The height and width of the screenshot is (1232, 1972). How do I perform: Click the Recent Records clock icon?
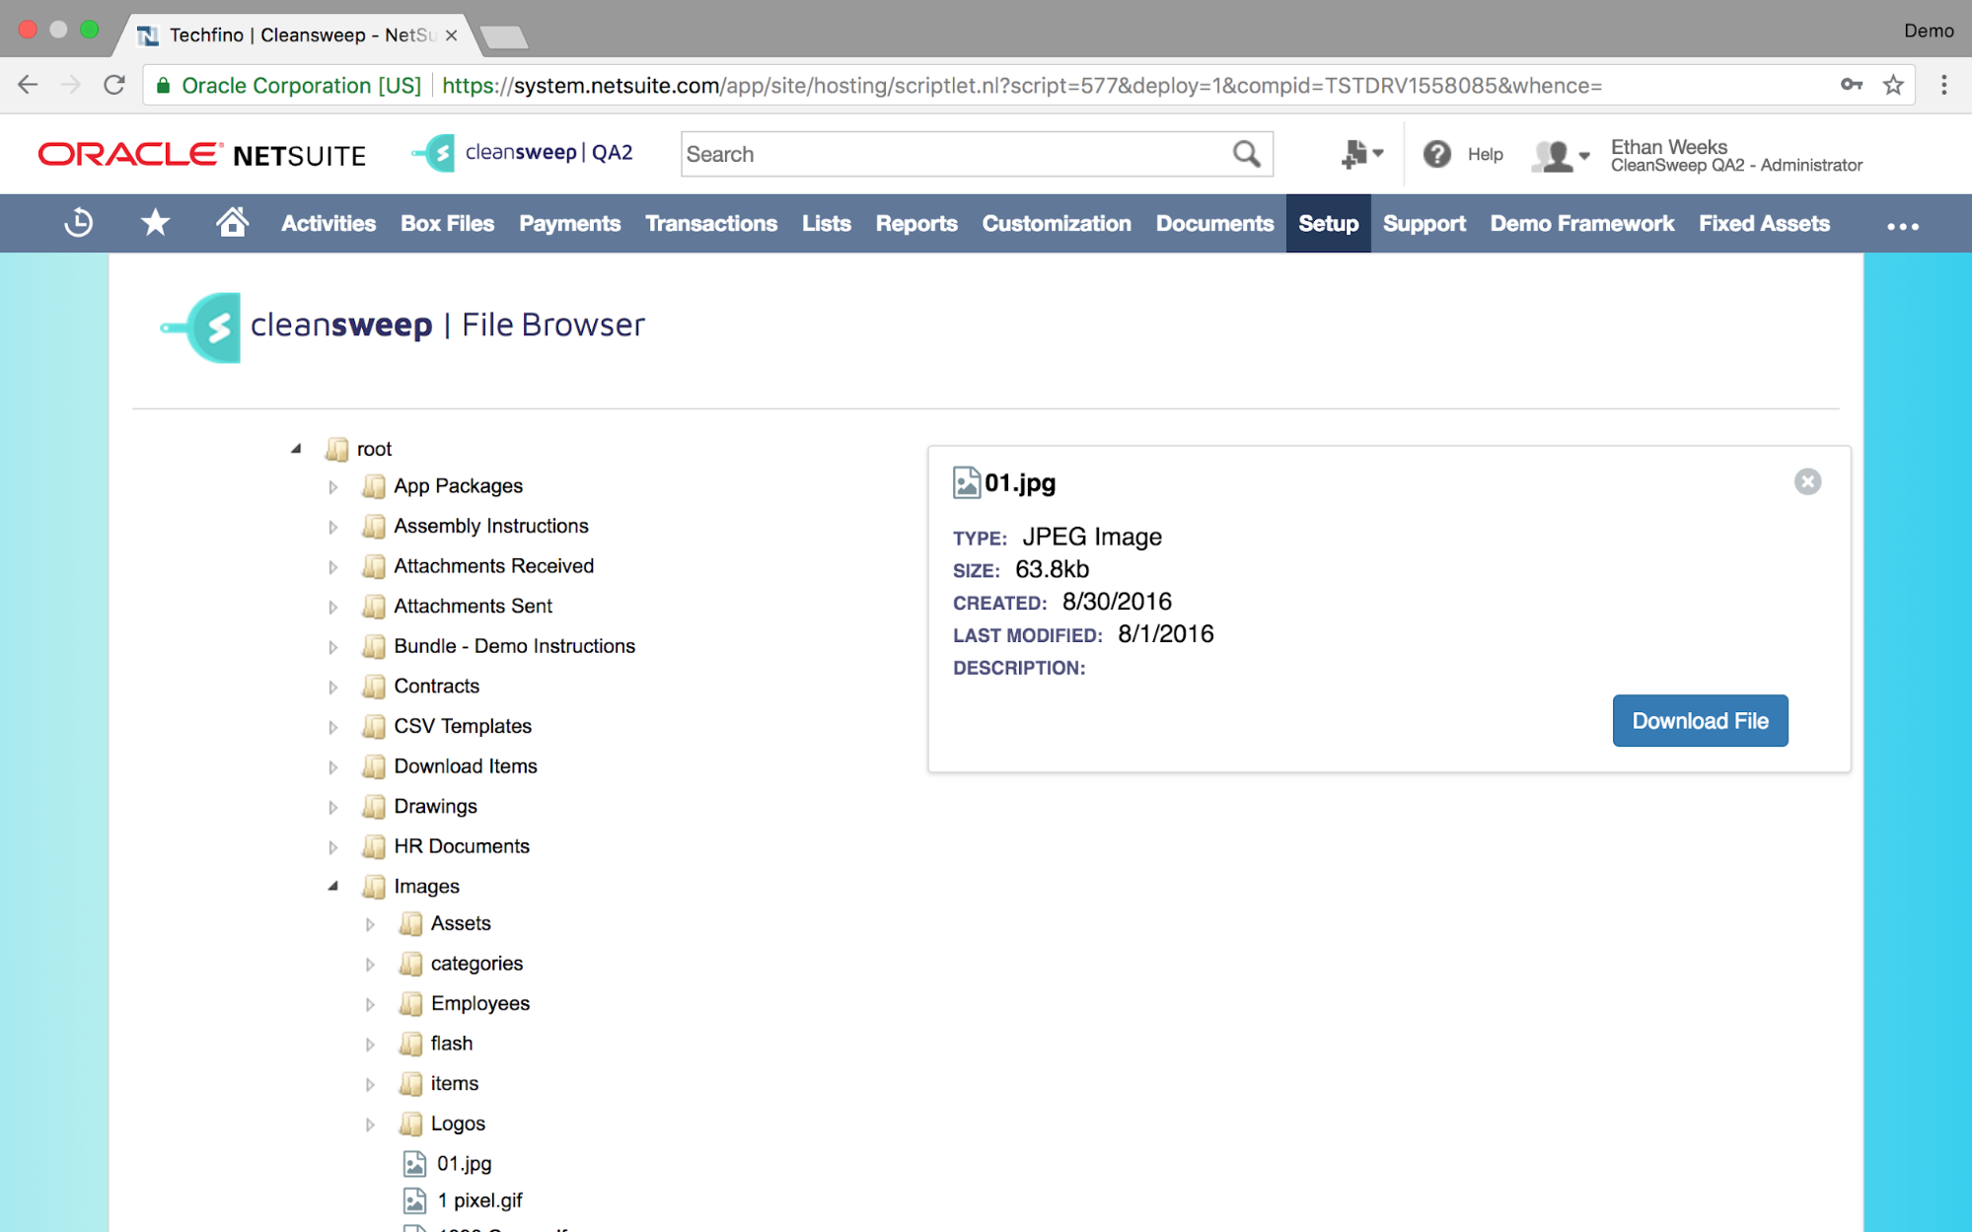click(79, 224)
